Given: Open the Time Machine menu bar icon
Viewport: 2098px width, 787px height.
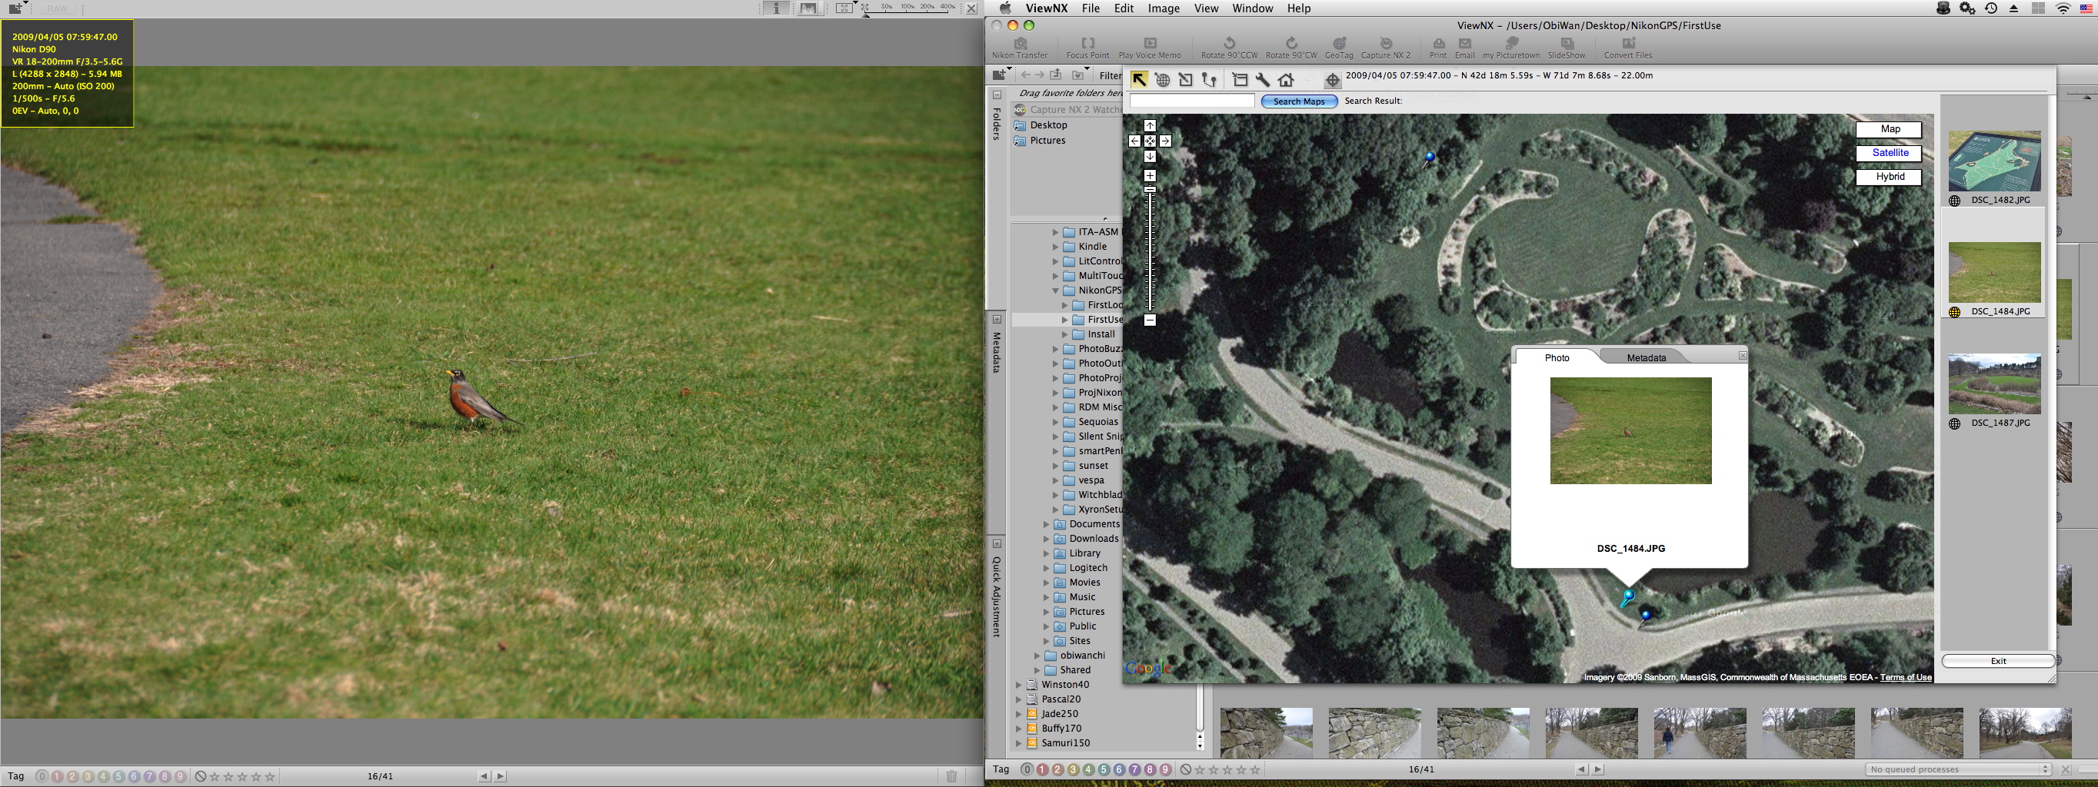Looking at the screenshot, I should point(1990,8).
